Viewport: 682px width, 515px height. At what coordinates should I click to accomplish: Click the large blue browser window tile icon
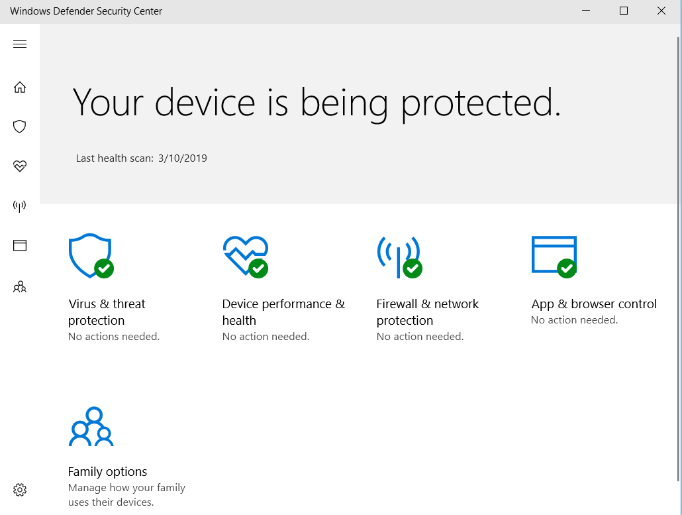click(x=554, y=257)
